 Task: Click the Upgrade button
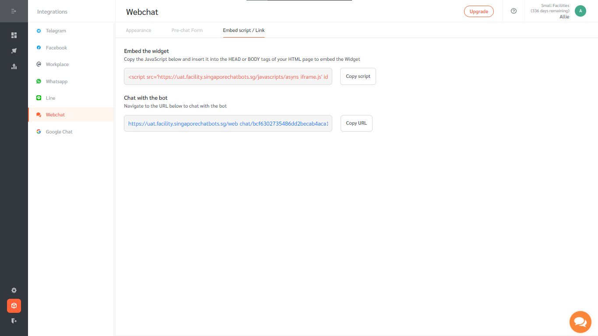pos(478,11)
